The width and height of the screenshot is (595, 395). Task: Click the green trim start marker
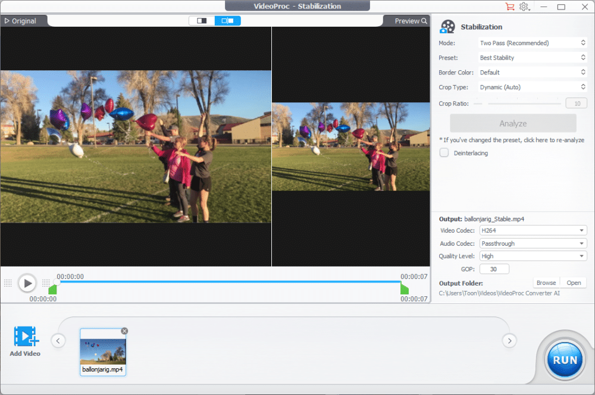(53, 290)
